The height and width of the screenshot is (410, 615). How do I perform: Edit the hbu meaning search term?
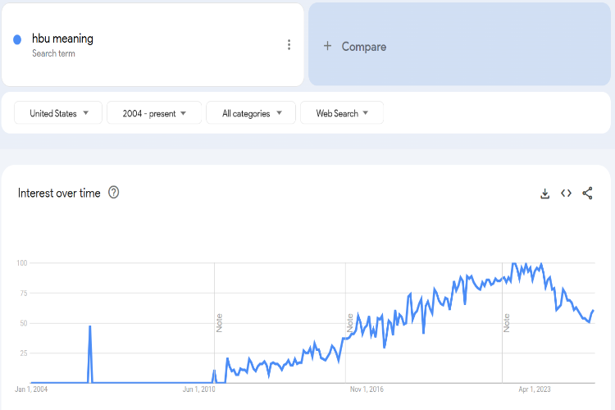coord(63,39)
